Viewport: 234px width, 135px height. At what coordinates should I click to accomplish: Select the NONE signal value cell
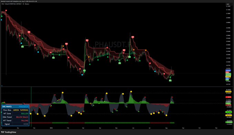(x=26, y=124)
